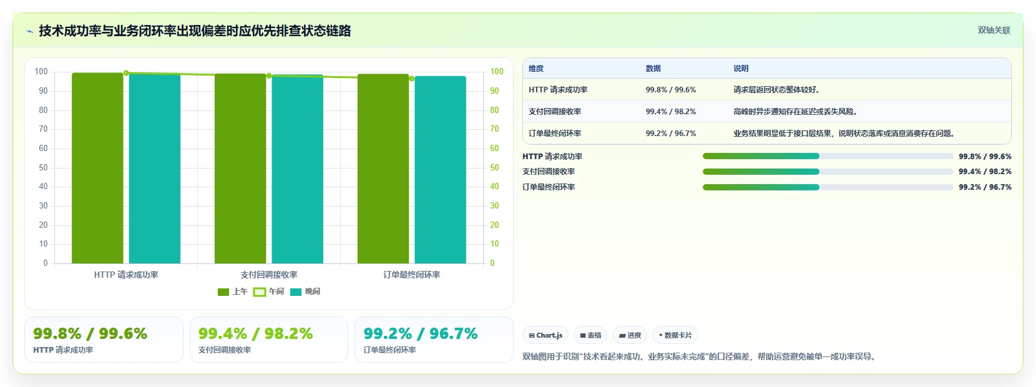Click the line point above HTTP 请求成功率
The height and width of the screenshot is (387, 1036).
(x=126, y=73)
